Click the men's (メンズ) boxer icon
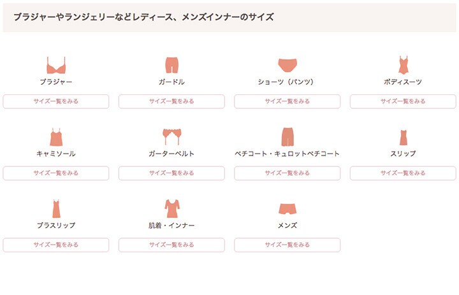459x295 pixels. click(287, 208)
